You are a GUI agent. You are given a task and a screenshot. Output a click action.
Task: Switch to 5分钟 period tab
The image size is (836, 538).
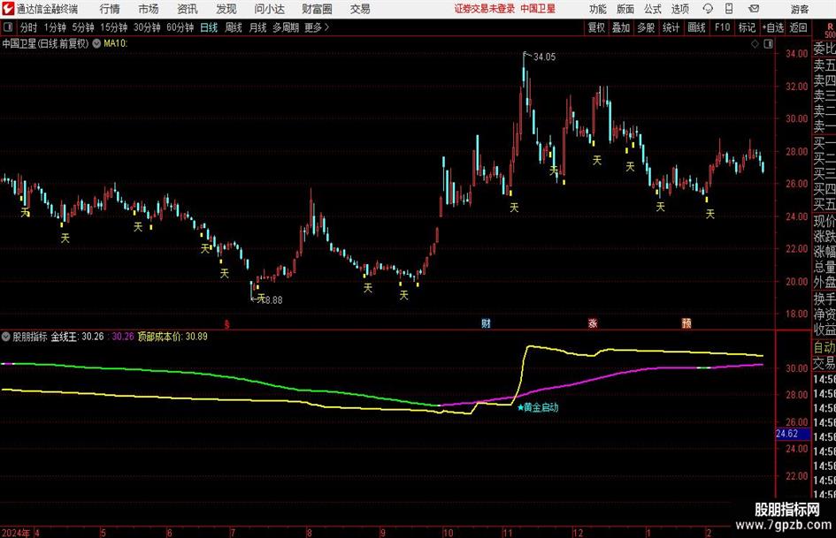83,27
